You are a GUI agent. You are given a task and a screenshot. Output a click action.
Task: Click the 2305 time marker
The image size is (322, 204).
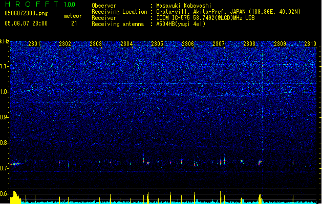click(157, 43)
